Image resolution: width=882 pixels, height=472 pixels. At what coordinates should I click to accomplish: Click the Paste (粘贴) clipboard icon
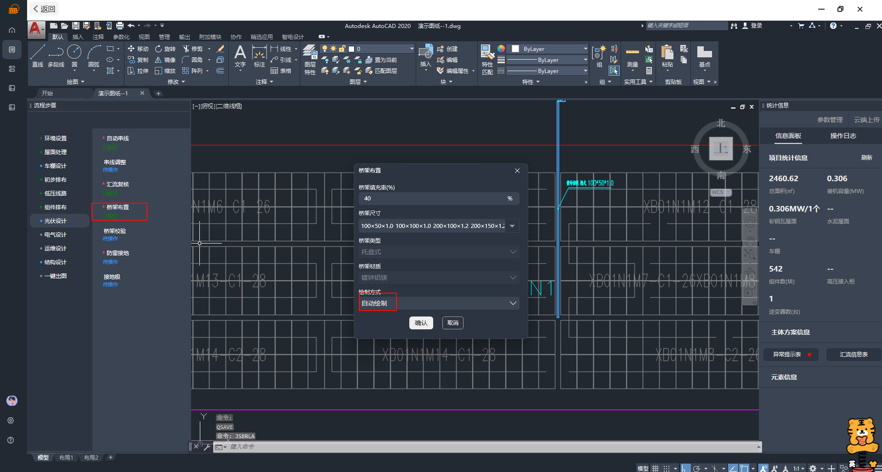[667, 53]
